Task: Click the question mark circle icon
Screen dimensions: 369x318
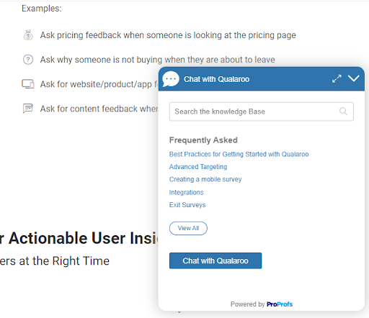Action: [x=28, y=60]
